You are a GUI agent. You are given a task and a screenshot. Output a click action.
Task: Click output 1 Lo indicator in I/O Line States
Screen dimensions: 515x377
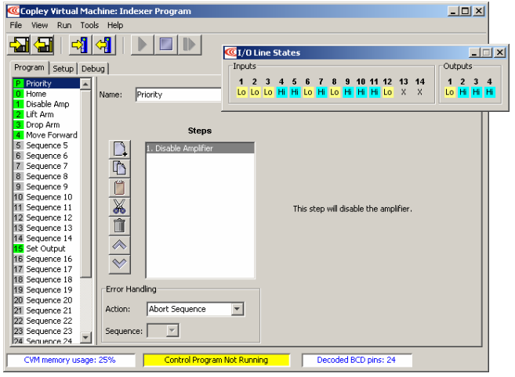[x=450, y=92]
